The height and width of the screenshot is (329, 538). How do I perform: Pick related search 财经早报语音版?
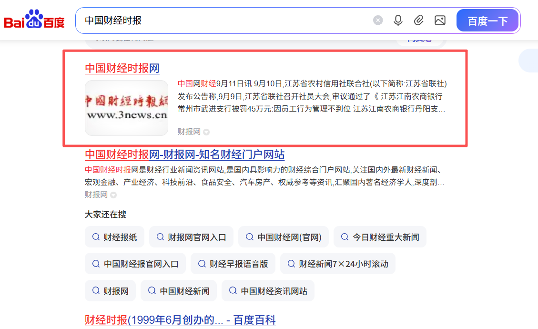coord(233,264)
